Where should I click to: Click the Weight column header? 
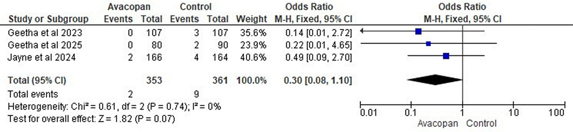pos(251,19)
